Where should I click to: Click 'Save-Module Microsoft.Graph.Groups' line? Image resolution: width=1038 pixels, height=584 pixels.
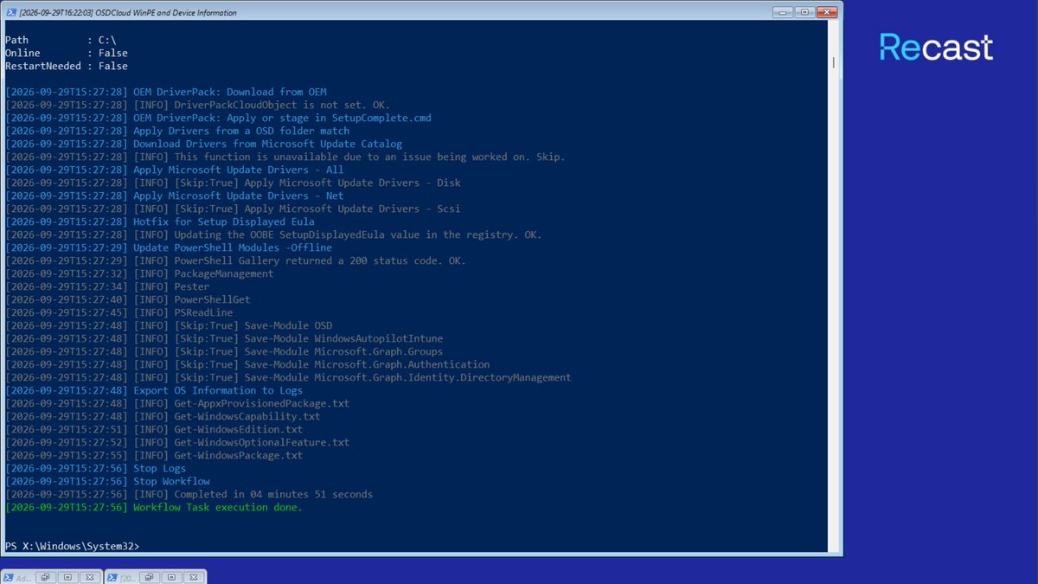click(x=224, y=351)
